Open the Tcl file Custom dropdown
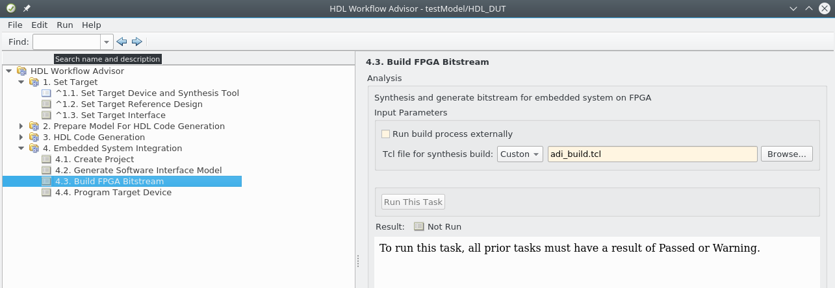 pos(520,154)
